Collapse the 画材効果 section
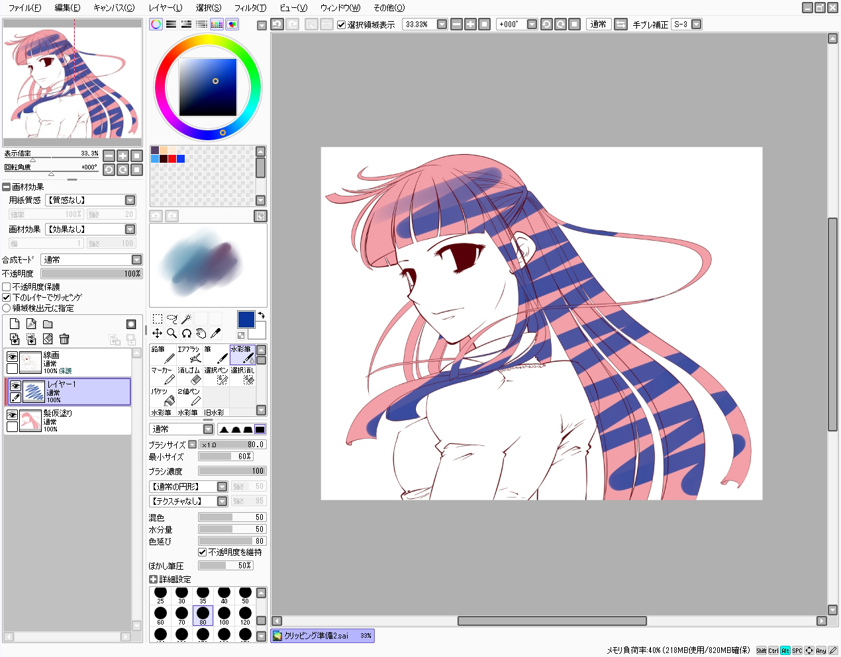Viewport: 841px width, 657px height. click(6, 187)
